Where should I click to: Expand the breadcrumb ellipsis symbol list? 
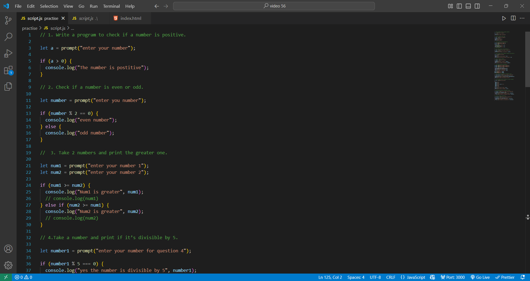(x=73, y=28)
